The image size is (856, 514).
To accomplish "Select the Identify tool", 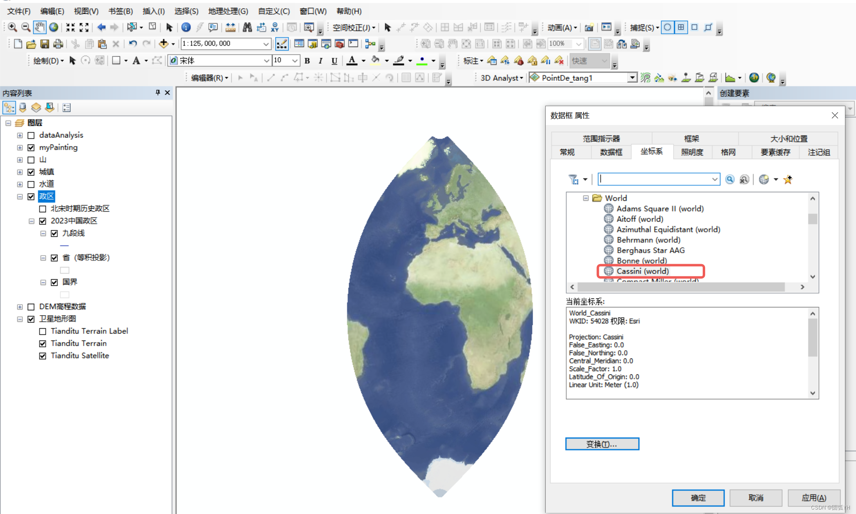I will (x=186, y=27).
